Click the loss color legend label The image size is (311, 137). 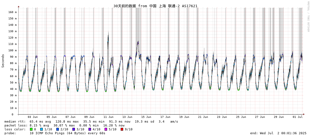(15, 129)
